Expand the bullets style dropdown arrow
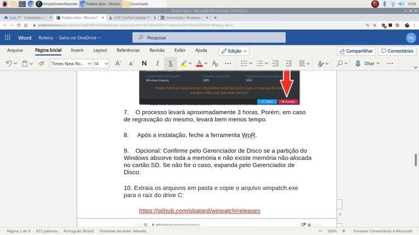Viewport: 419px width, 235px height. coord(250,63)
